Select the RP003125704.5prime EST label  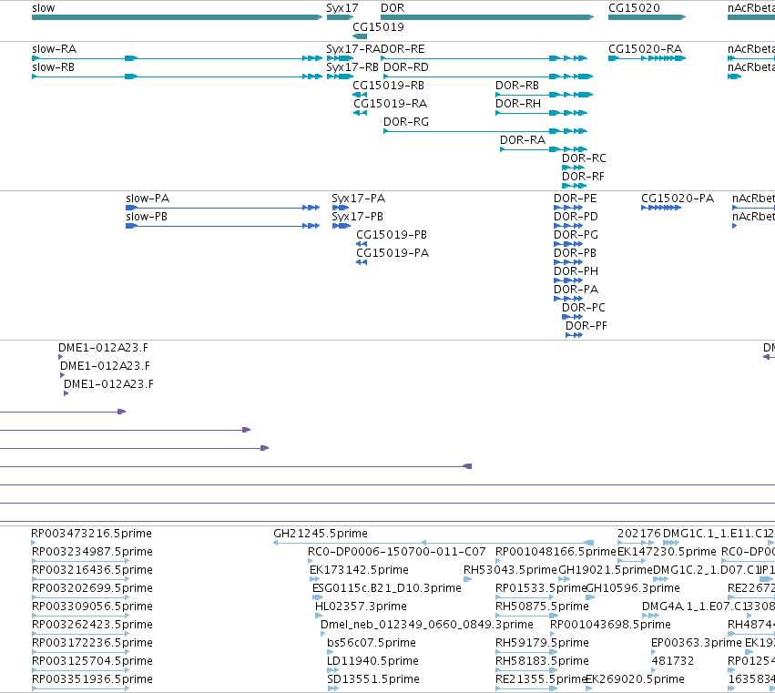click(92, 662)
